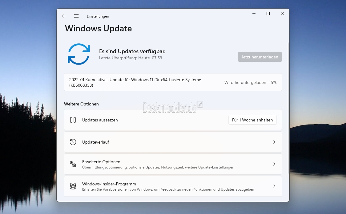Screen dimensions: 346x214
Task: Click the 'Wird heruntergeladen – 5%' status
Action: click(251, 82)
